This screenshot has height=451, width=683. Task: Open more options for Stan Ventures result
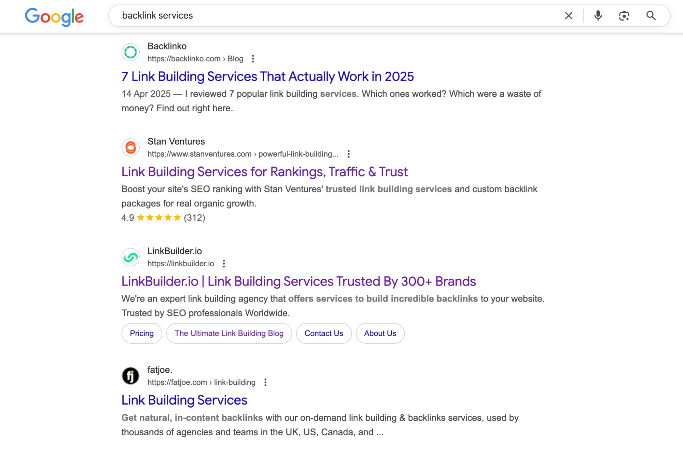pos(349,154)
